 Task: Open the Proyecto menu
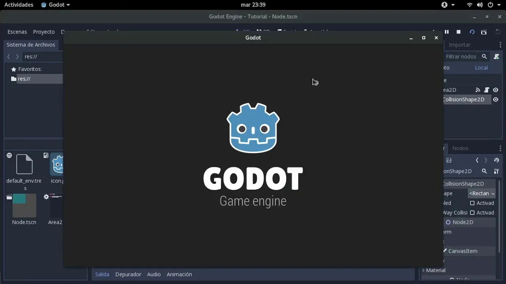point(44,32)
